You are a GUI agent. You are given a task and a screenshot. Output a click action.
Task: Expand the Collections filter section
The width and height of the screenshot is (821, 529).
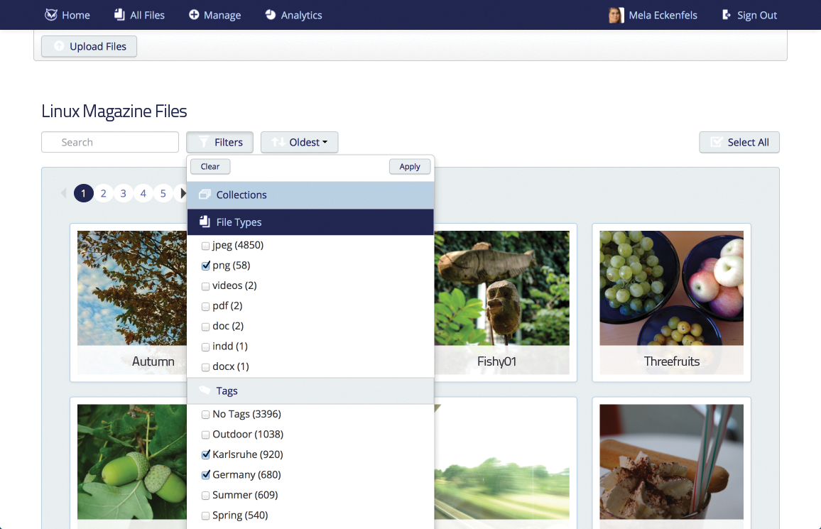[310, 195]
